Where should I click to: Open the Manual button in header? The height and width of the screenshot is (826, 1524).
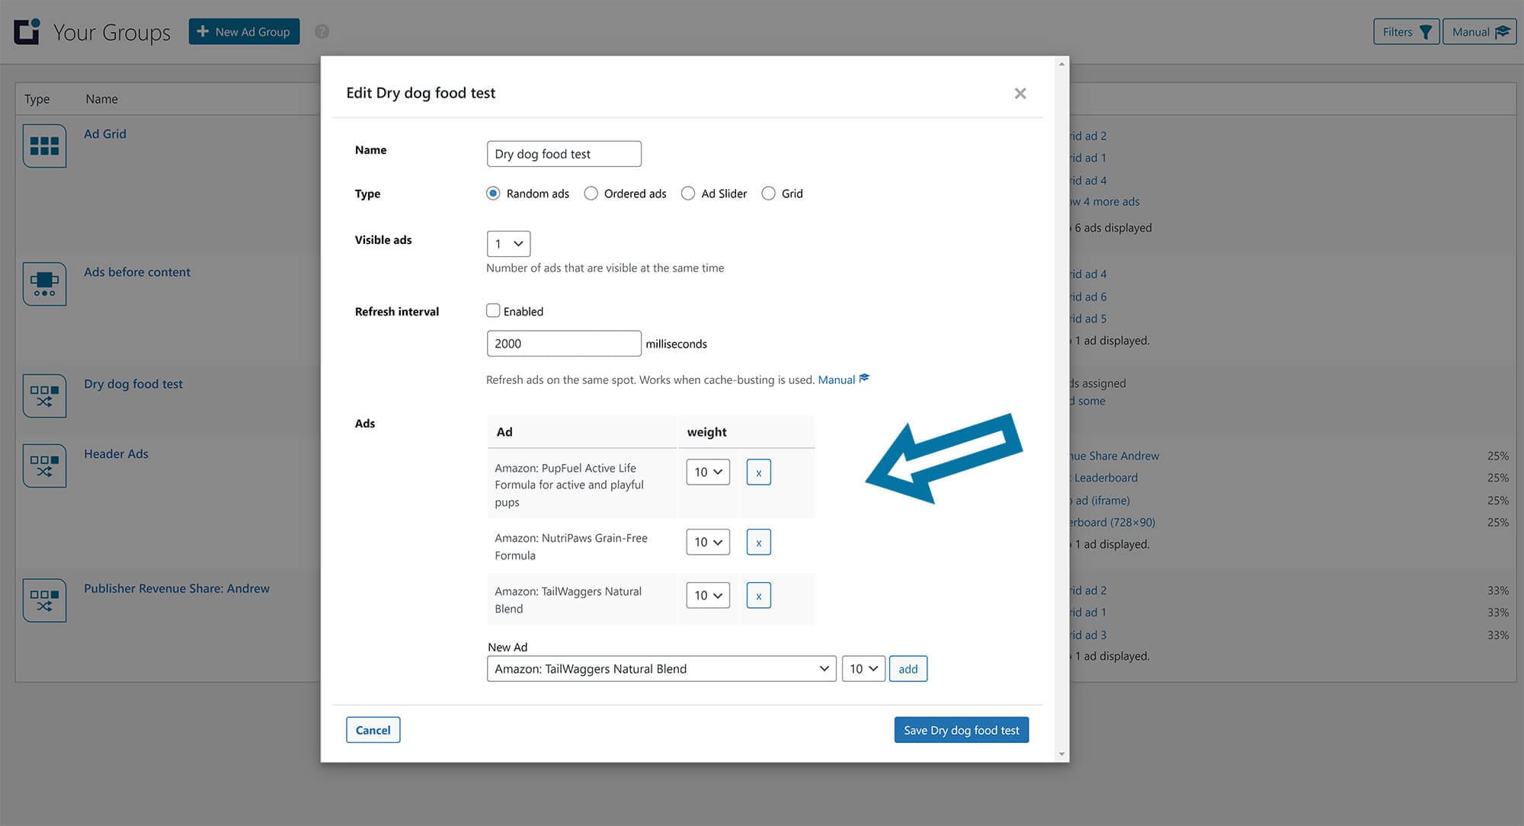point(1479,32)
